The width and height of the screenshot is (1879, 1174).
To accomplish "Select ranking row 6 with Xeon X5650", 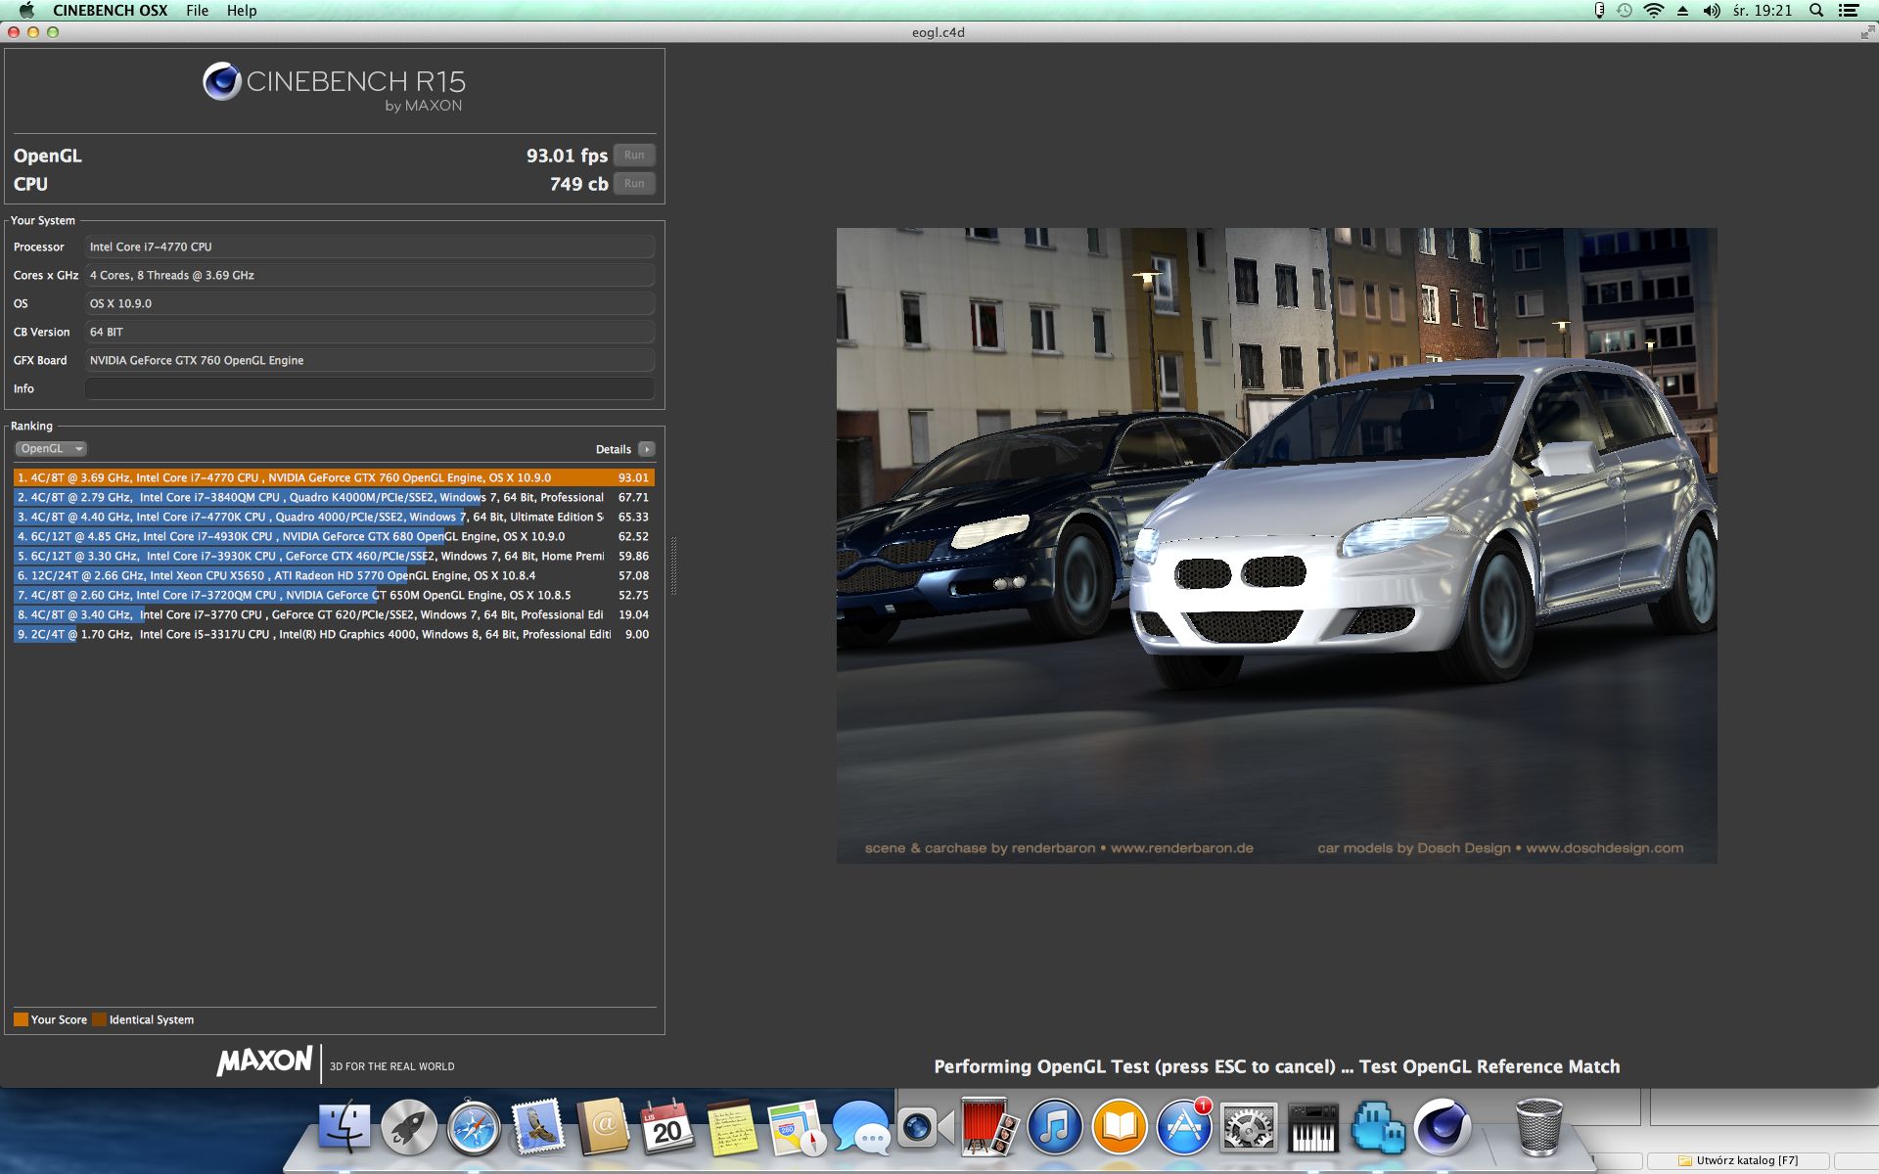I will [x=334, y=575].
